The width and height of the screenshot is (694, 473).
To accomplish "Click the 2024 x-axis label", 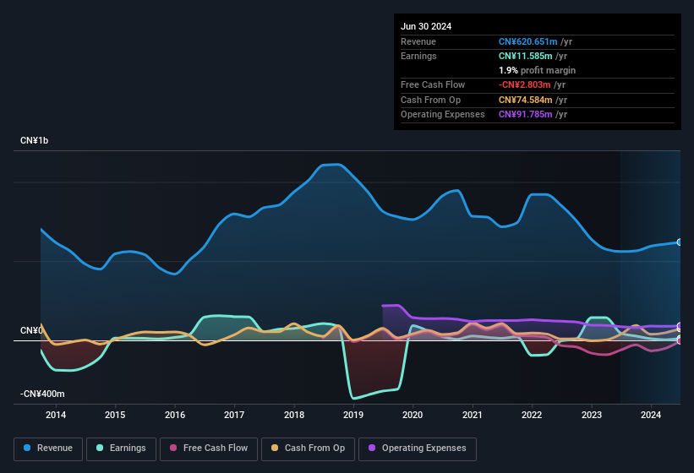I will coord(651,415).
